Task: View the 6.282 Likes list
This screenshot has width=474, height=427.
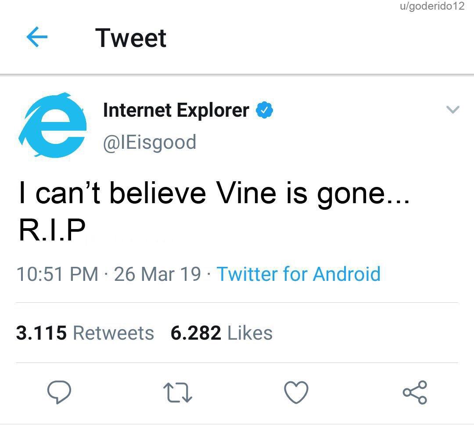Action: point(222,333)
